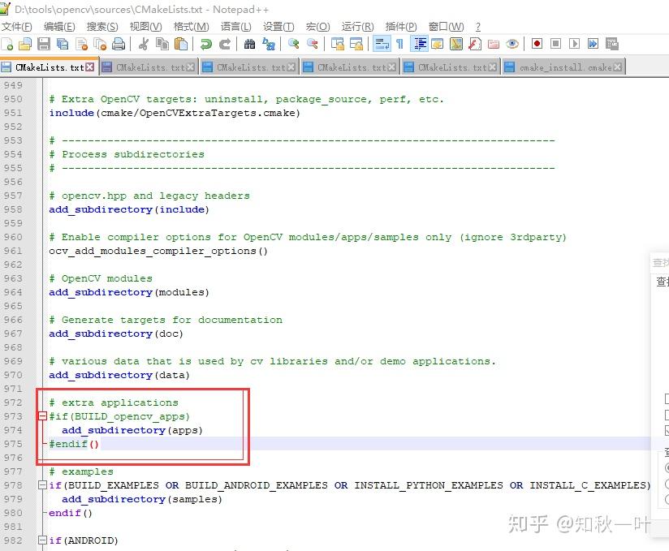Create a new document with New icon

pyautogui.click(x=6, y=44)
